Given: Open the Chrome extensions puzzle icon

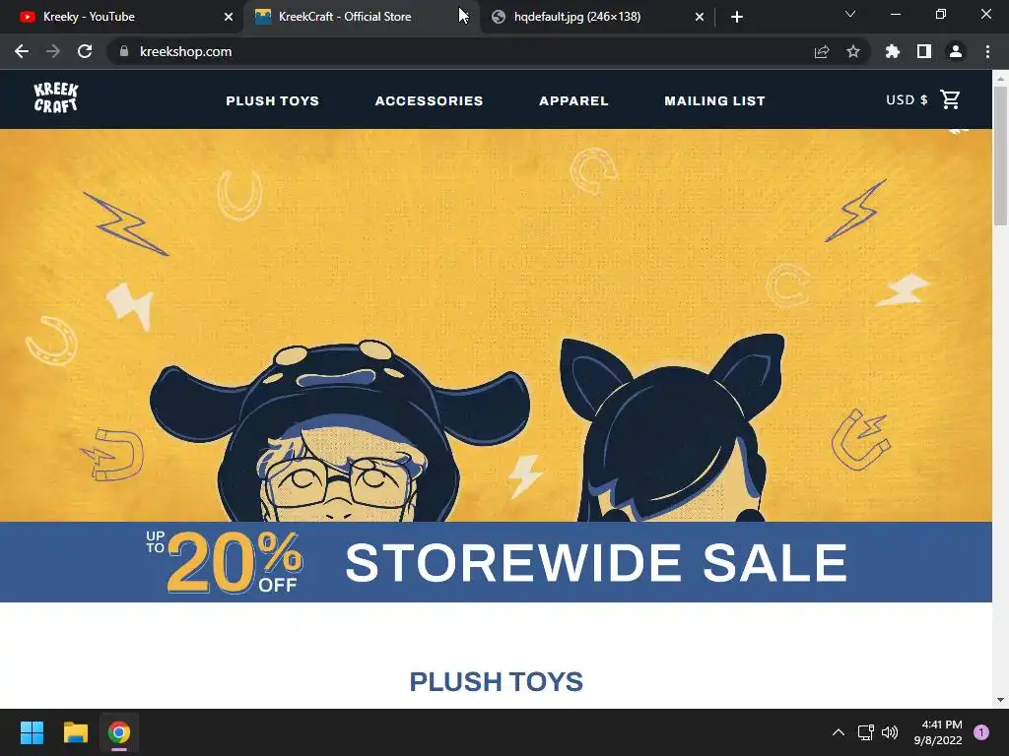Looking at the screenshot, I should [x=893, y=51].
